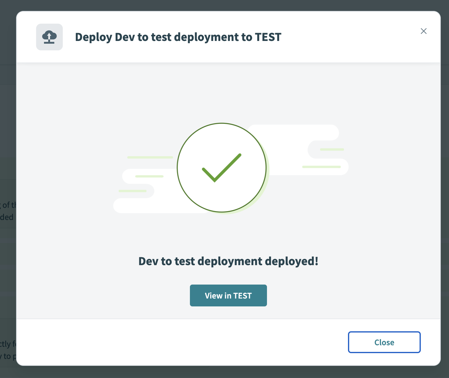The image size is (449, 378).
Task: Click the Deploy Dev to test deployment title
Action: tap(178, 37)
